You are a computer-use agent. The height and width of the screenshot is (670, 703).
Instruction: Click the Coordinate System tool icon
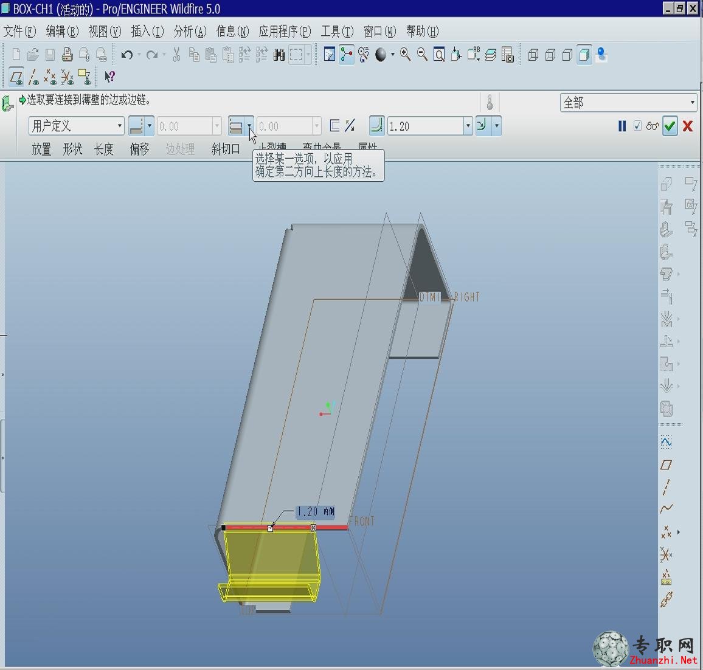pyautogui.click(x=667, y=555)
